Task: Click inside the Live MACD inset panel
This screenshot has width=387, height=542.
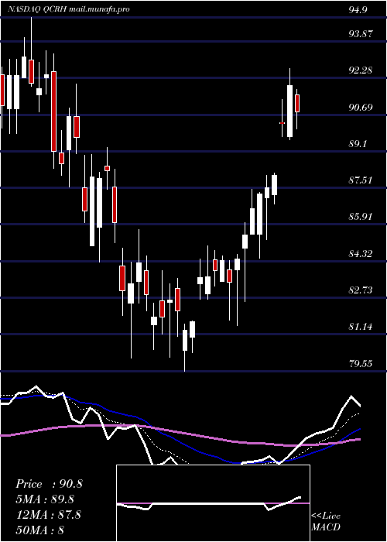Action: tap(213, 503)
